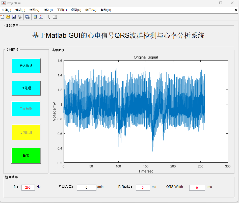
Task: Open the 工具(T) menu
Action: [62, 10]
